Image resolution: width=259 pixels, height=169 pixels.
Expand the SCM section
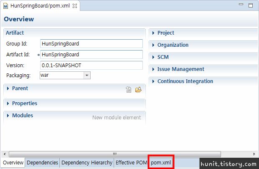tap(153, 57)
